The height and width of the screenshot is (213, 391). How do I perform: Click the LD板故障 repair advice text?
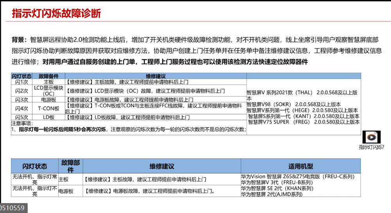pyautogui.click(x=128, y=117)
